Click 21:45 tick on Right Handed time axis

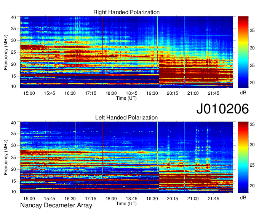coord(213,93)
